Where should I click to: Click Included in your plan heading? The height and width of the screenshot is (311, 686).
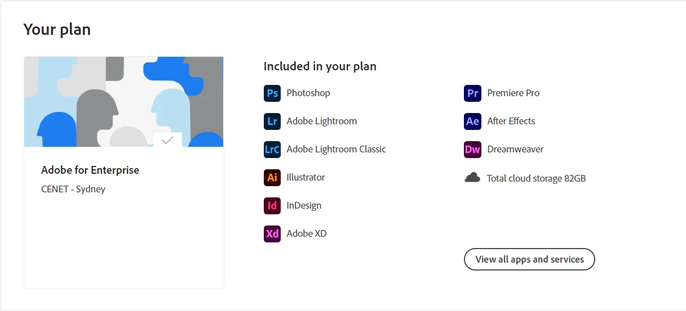click(320, 66)
